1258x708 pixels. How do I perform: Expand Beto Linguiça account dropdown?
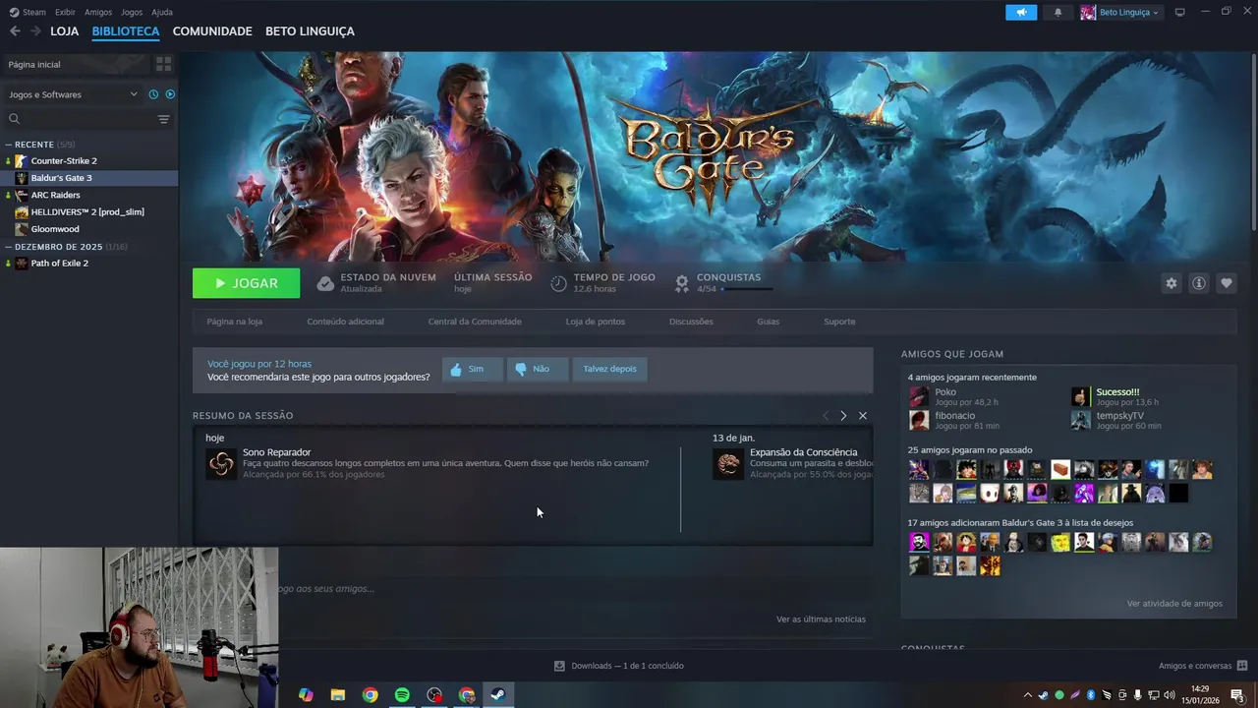[1120, 12]
